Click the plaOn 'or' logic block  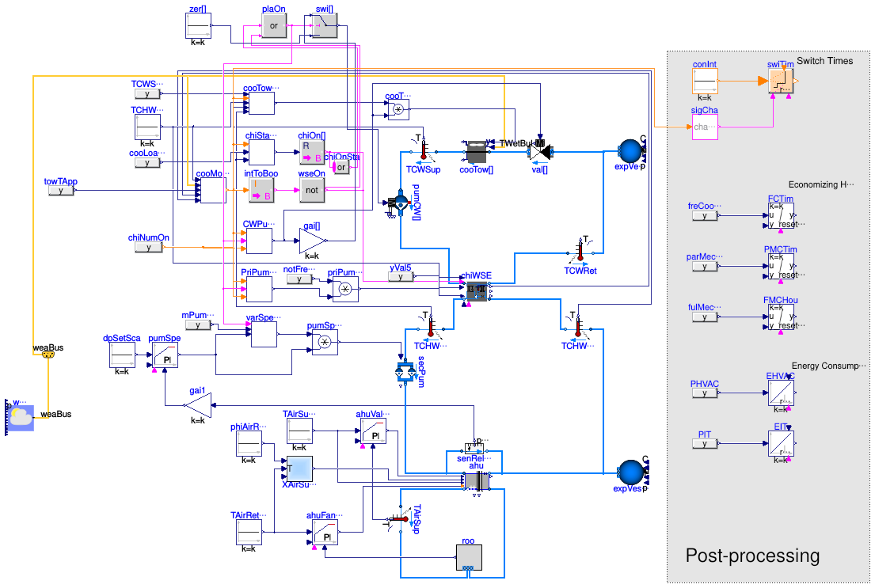tap(274, 25)
